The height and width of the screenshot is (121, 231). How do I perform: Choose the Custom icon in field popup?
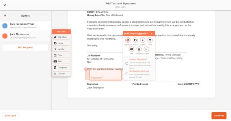(x=146, y=49)
